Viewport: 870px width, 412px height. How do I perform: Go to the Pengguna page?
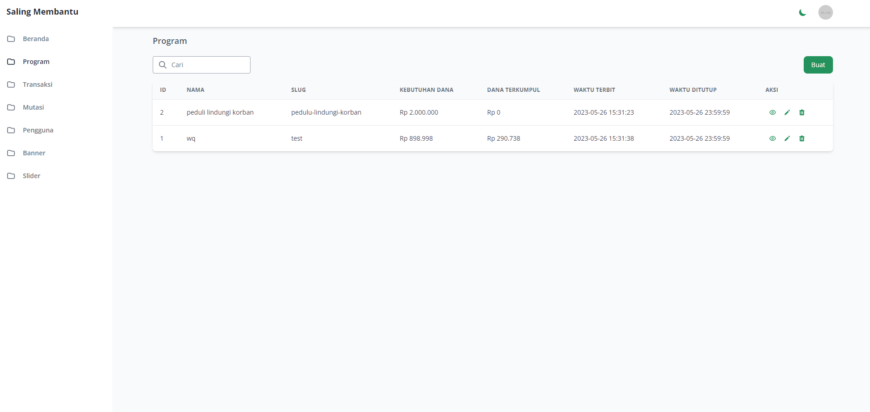tap(38, 130)
